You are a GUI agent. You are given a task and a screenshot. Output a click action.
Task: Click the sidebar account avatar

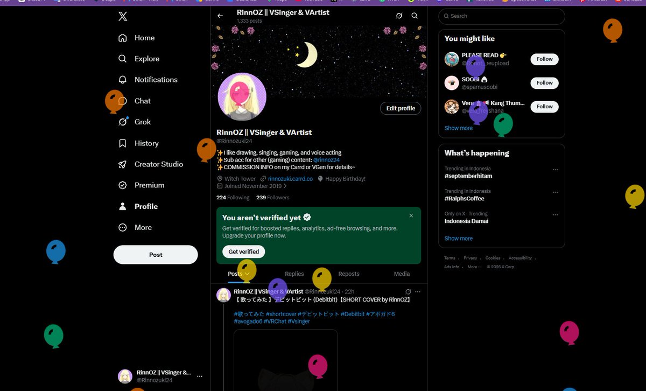pyautogui.click(x=125, y=376)
